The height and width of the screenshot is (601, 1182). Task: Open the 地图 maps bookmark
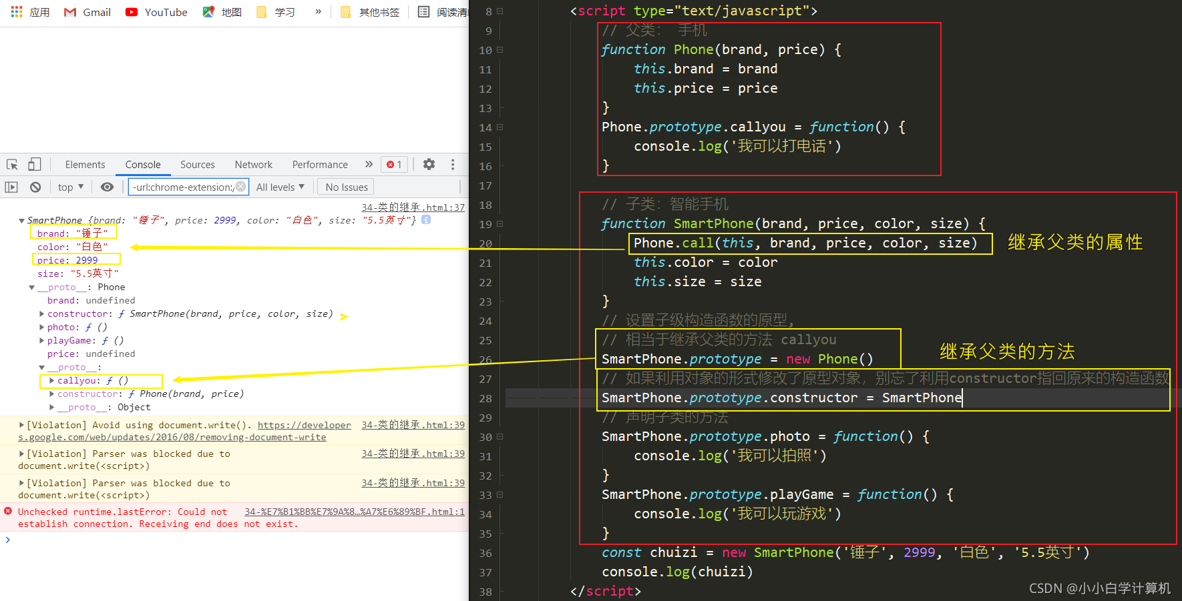(x=222, y=12)
